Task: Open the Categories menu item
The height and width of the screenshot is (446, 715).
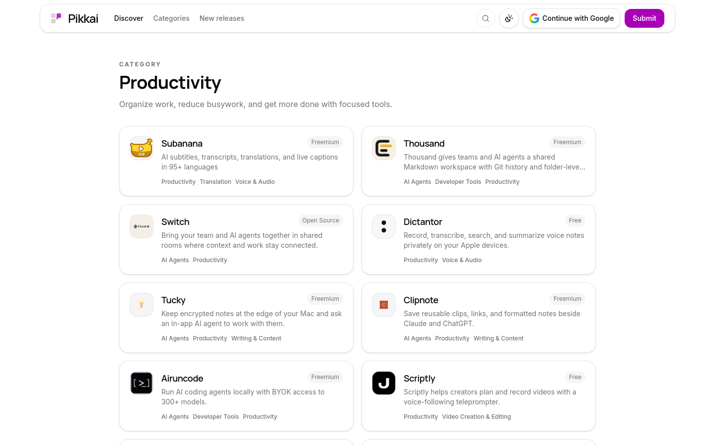Action: (171, 18)
